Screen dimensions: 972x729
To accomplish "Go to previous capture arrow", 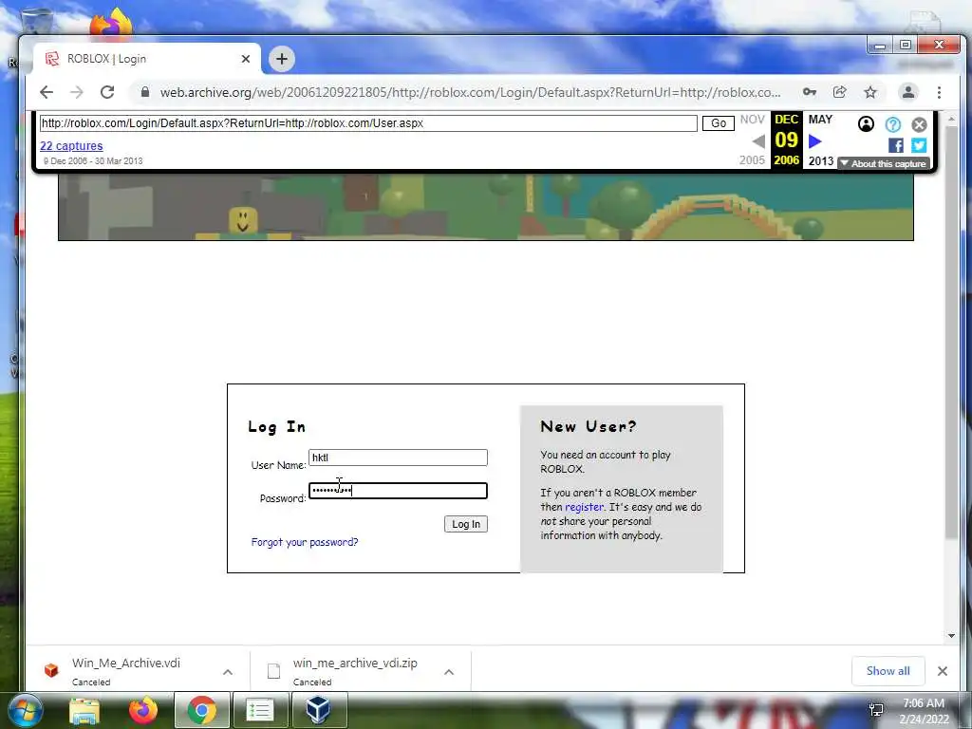I will [x=758, y=141].
